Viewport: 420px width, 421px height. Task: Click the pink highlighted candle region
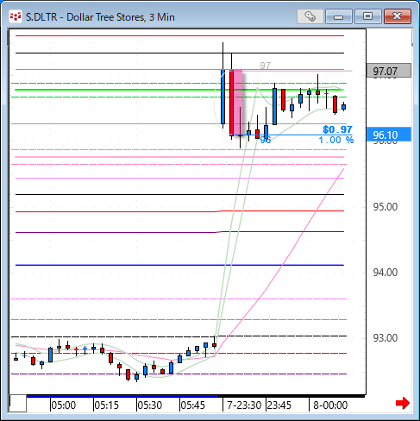pyautogui.click(x=238, y=103)
